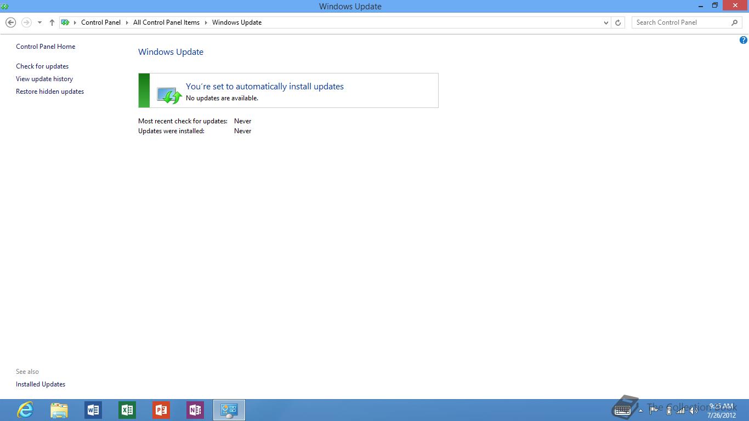Launch Word from the taskbar

93,410
